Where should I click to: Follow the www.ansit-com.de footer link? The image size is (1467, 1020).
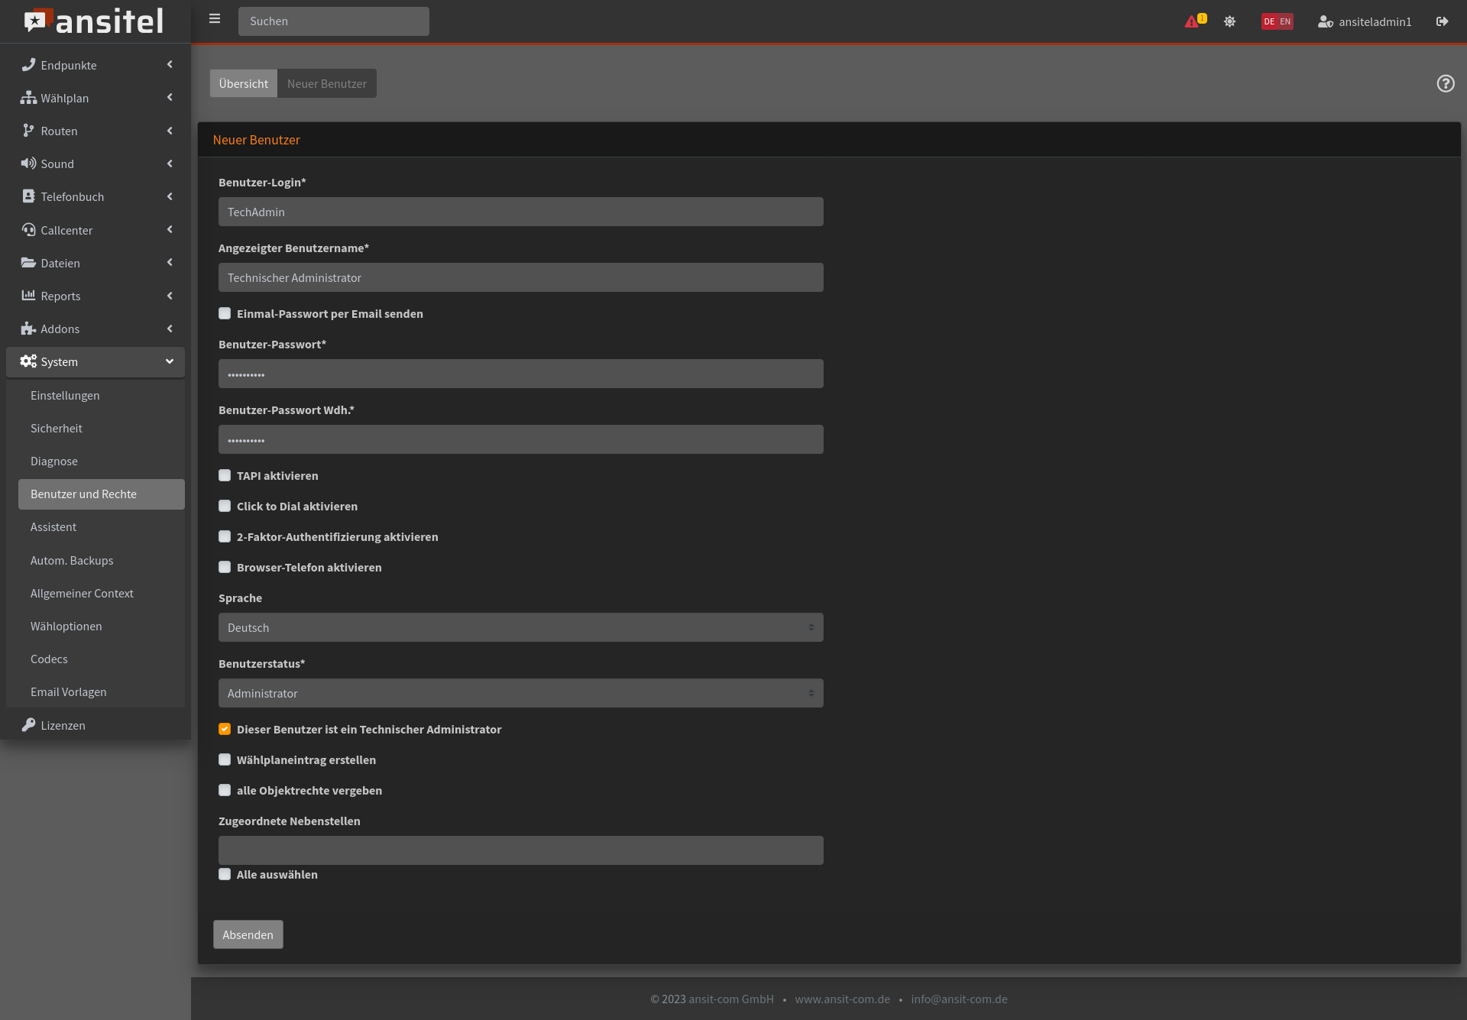tap(842, 999)
